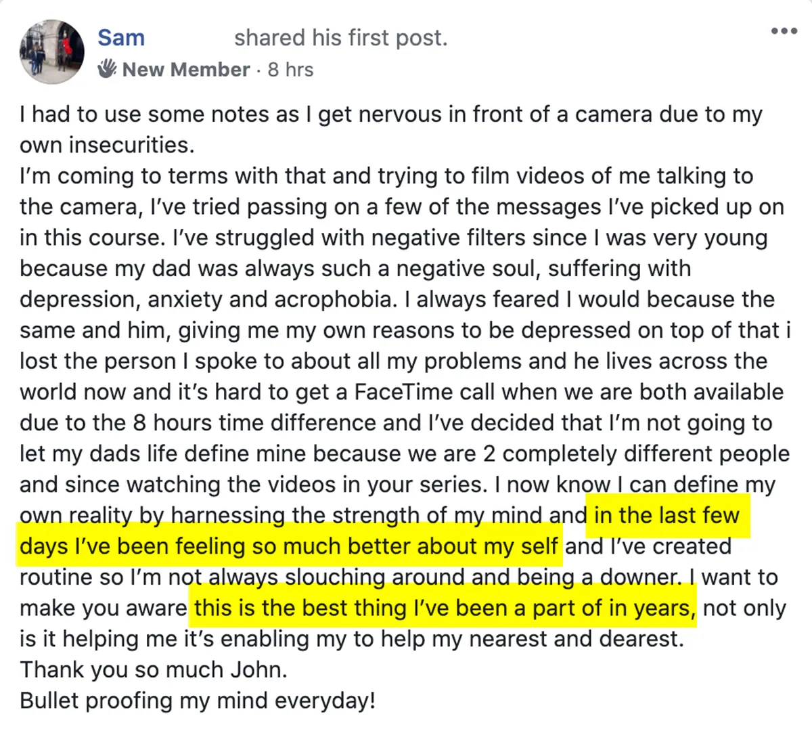This screenshot has height=731, width=812.
Task: Click the phrase "own insecurities."
Action: [107, 146]
